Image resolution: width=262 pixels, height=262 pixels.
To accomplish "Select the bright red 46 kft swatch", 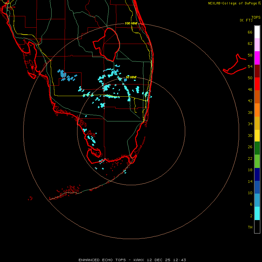I will coord(257,84).
